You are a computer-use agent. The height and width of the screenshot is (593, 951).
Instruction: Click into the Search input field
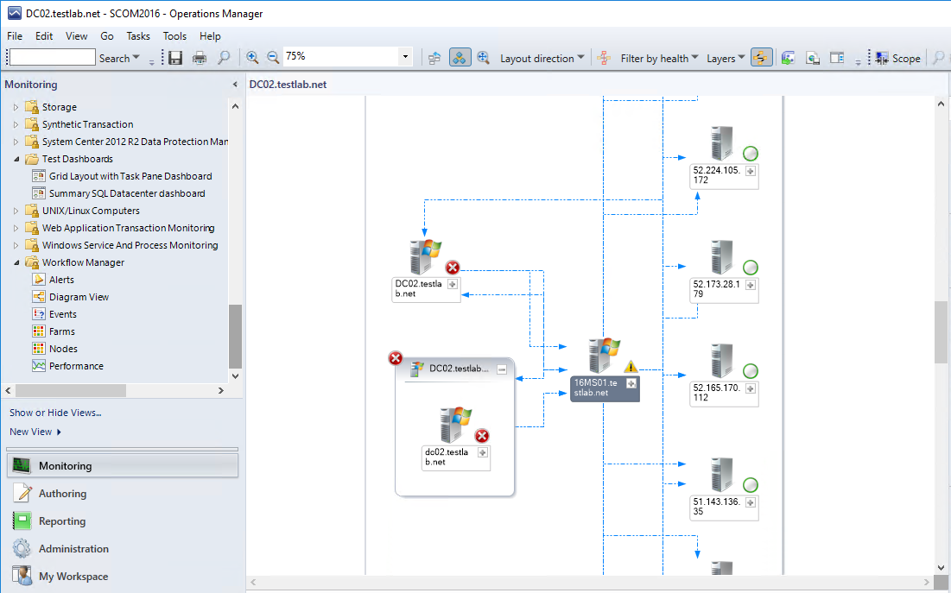52,58
